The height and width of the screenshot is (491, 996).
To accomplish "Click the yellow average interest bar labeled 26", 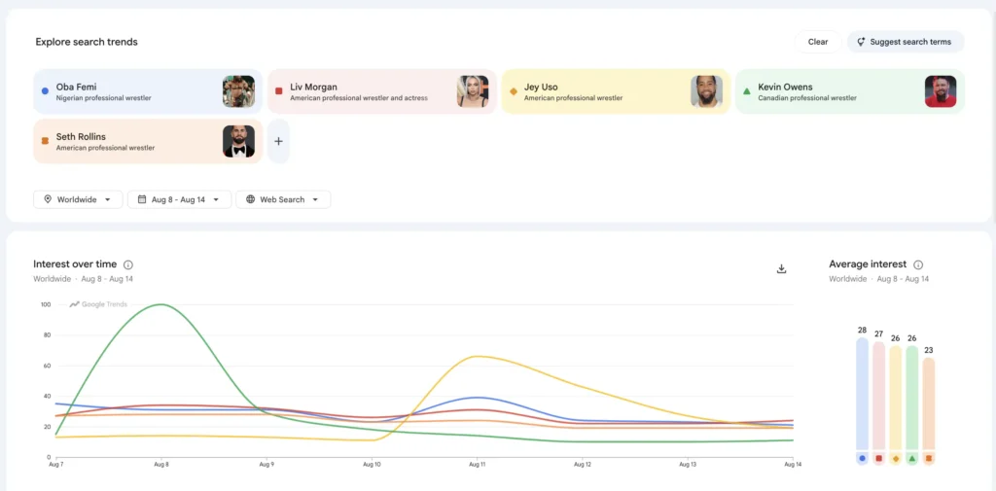I will click(896, 398).
